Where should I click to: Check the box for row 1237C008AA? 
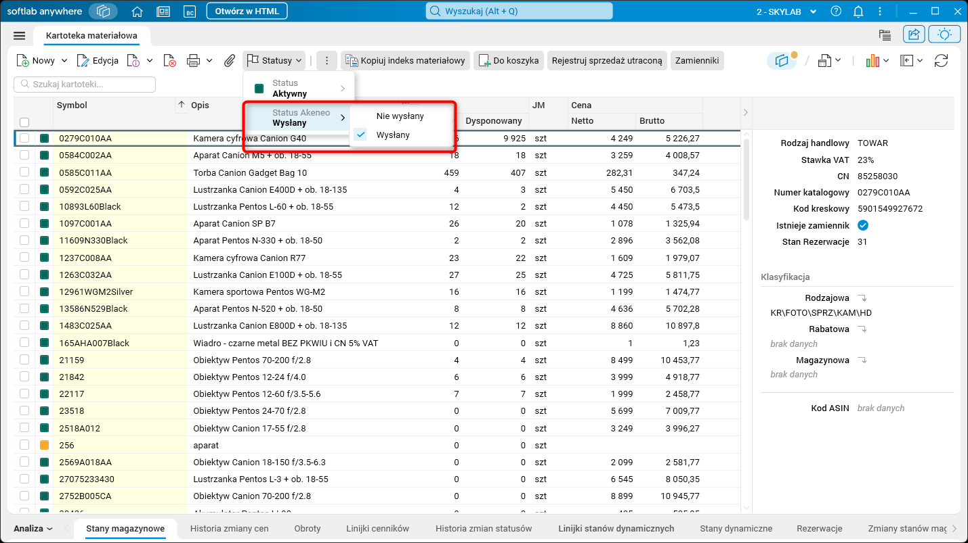pyautogui.click(x=24, y=258)
